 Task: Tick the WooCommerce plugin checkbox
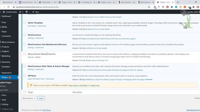[x=24, y=35]
